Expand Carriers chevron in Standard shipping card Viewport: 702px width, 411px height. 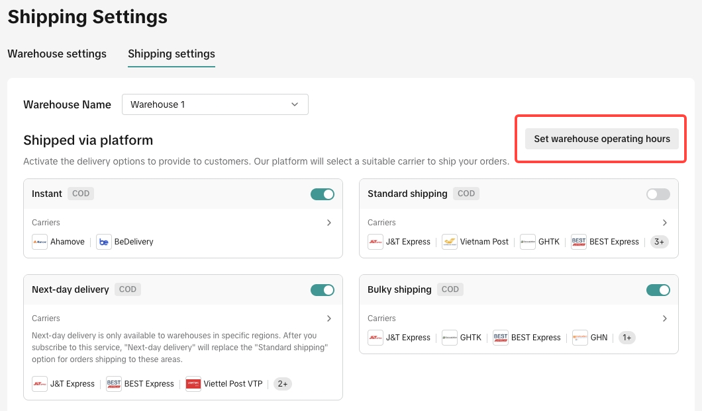665,223
